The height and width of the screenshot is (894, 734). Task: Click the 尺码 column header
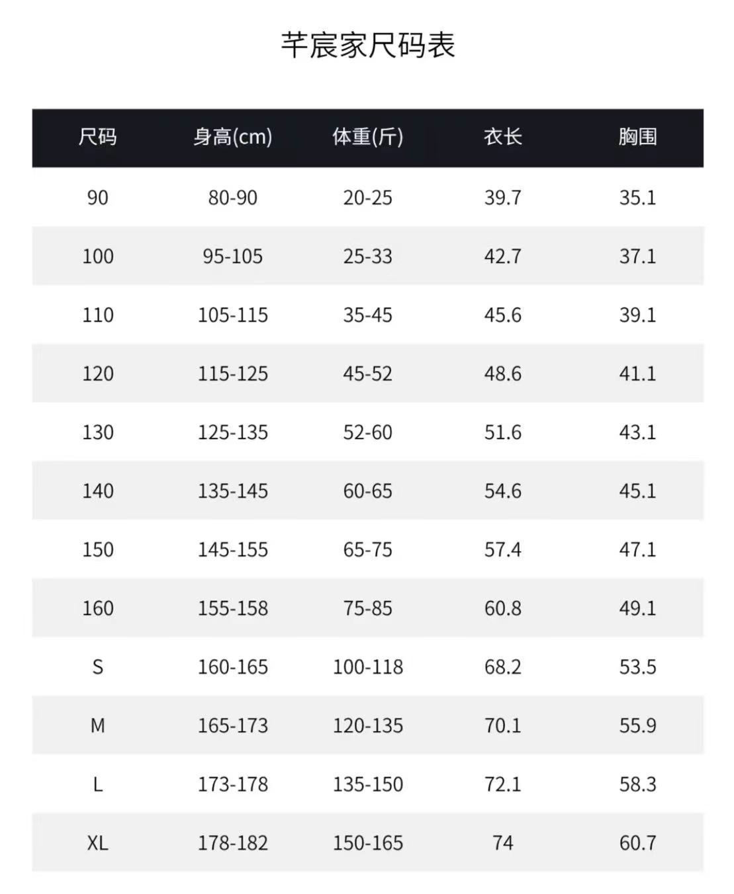click(x=97, y=137)
